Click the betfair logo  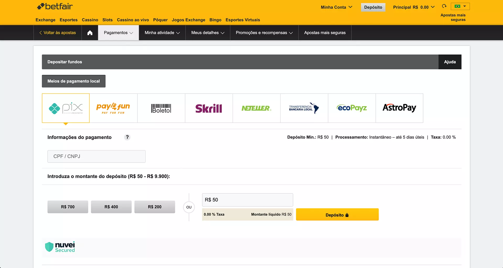click(55, 6)
